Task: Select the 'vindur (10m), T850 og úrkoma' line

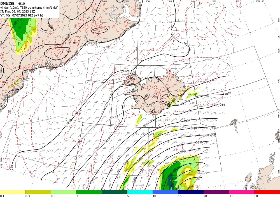Action: click(29, 8)
